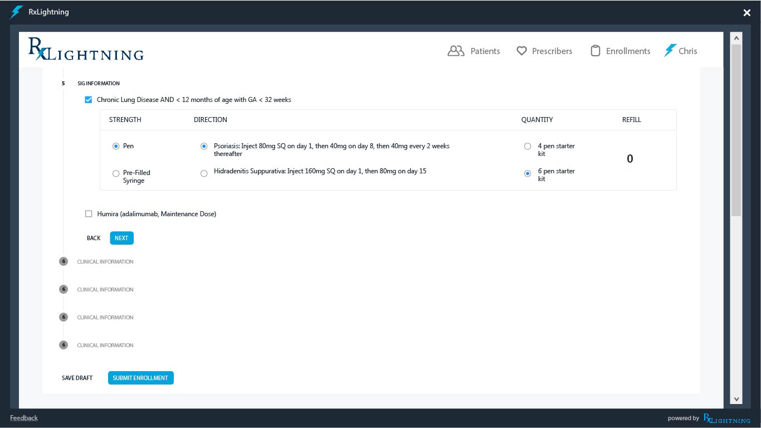Viewport: 761px width, 428px height.
Task: Click the RxLightning bolt icon in title bar
Action: click(17, 12)
